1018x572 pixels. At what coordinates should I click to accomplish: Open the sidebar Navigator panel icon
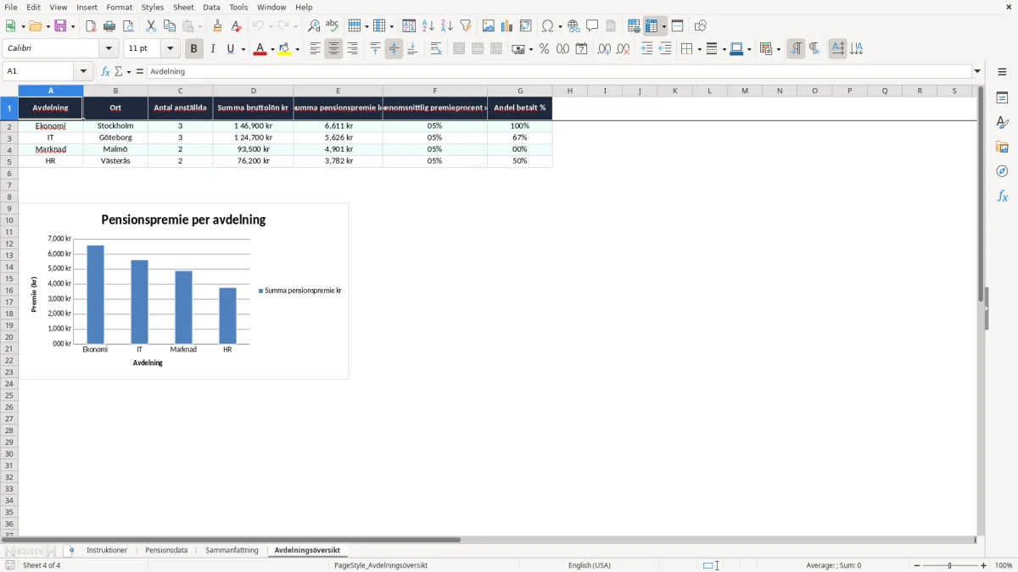pos(1002,171)
